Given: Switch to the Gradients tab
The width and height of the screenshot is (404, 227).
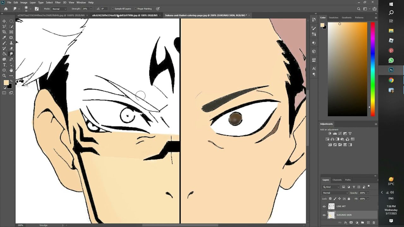Looking at the screenshot, I should [x=346, y=18].
